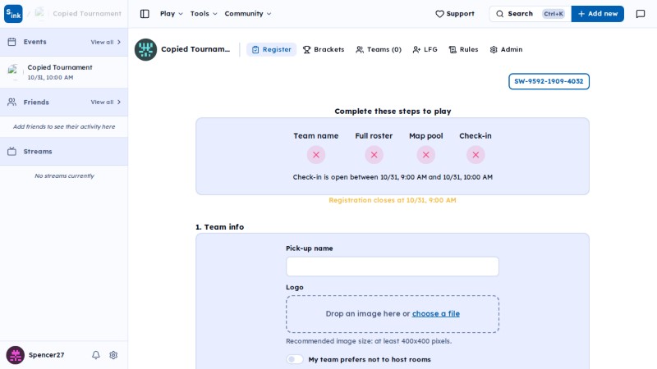Click the Streams TV icon

click(11, 152)
